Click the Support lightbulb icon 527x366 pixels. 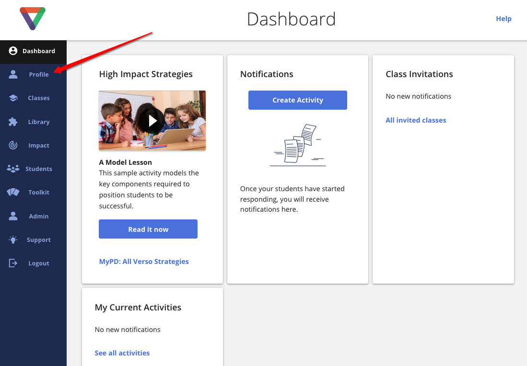(x=13, y=240)
